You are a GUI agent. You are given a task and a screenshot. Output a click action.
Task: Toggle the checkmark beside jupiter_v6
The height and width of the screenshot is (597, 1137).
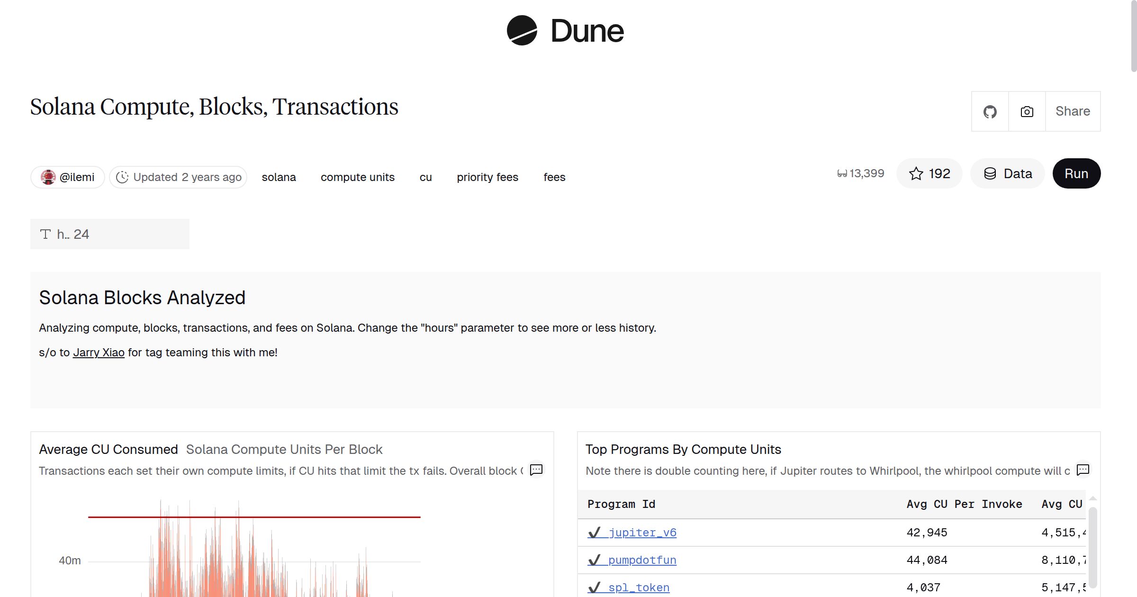click(x=595, y=532)
